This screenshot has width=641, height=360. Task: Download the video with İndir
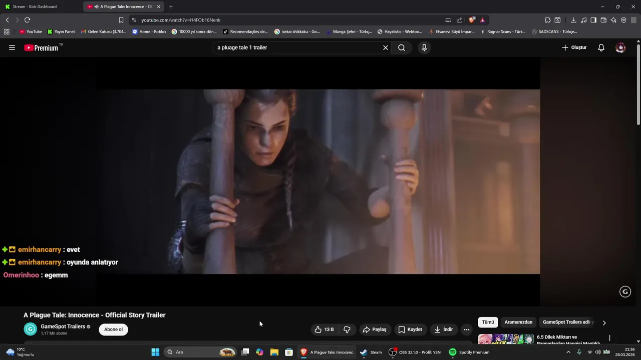(x=444, y=329)
